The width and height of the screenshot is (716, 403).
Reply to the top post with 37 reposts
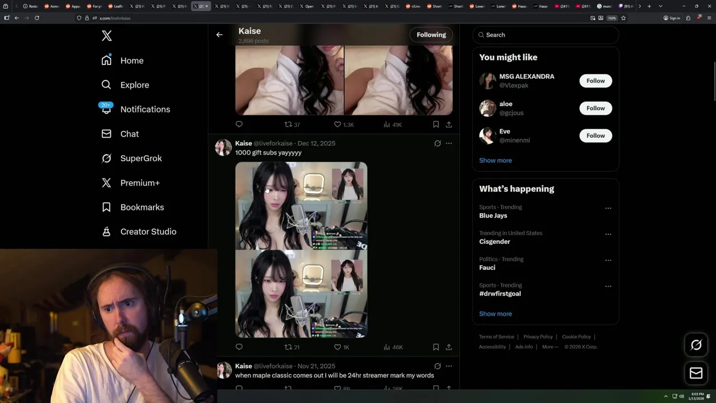tap(239, 124)
